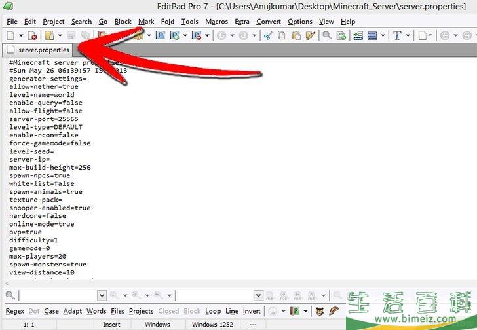The height and width of the screenshot is (330, 477).
Task: Click the Close file icon with red X
Action: [x=32, y=35]
